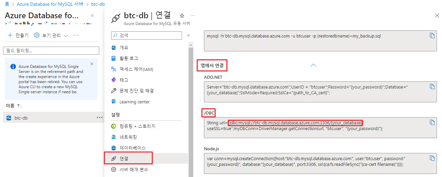This screenshot has height=177, width=442.
Task: Open Azure Database for MySQL 서버 breadcrumb
Action: point(51,4)
